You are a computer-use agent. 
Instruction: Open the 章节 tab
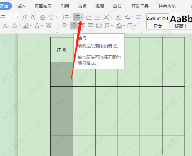tap(117, 6)
